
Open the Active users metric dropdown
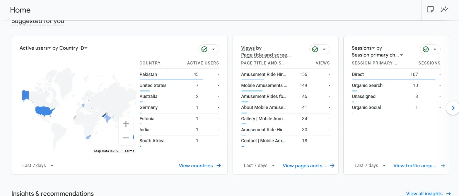[35, 48]
